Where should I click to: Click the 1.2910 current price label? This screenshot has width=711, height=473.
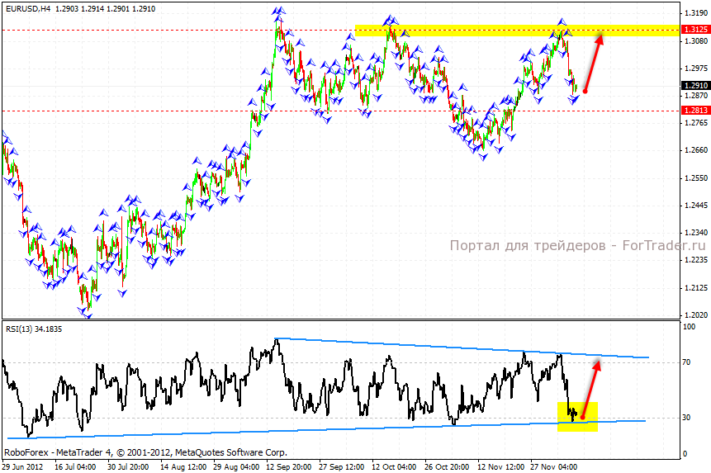pyautogui.click(x=693, y=85)
